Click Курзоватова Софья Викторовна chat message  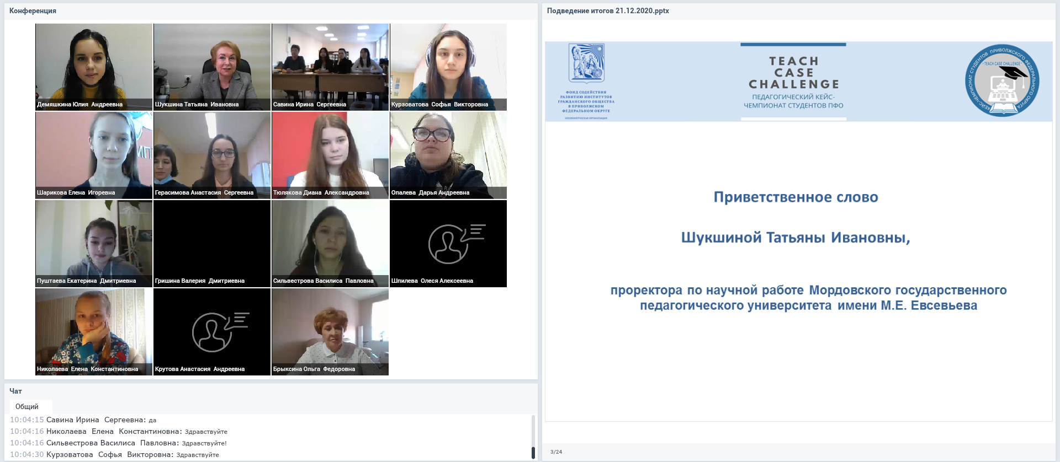114,454
